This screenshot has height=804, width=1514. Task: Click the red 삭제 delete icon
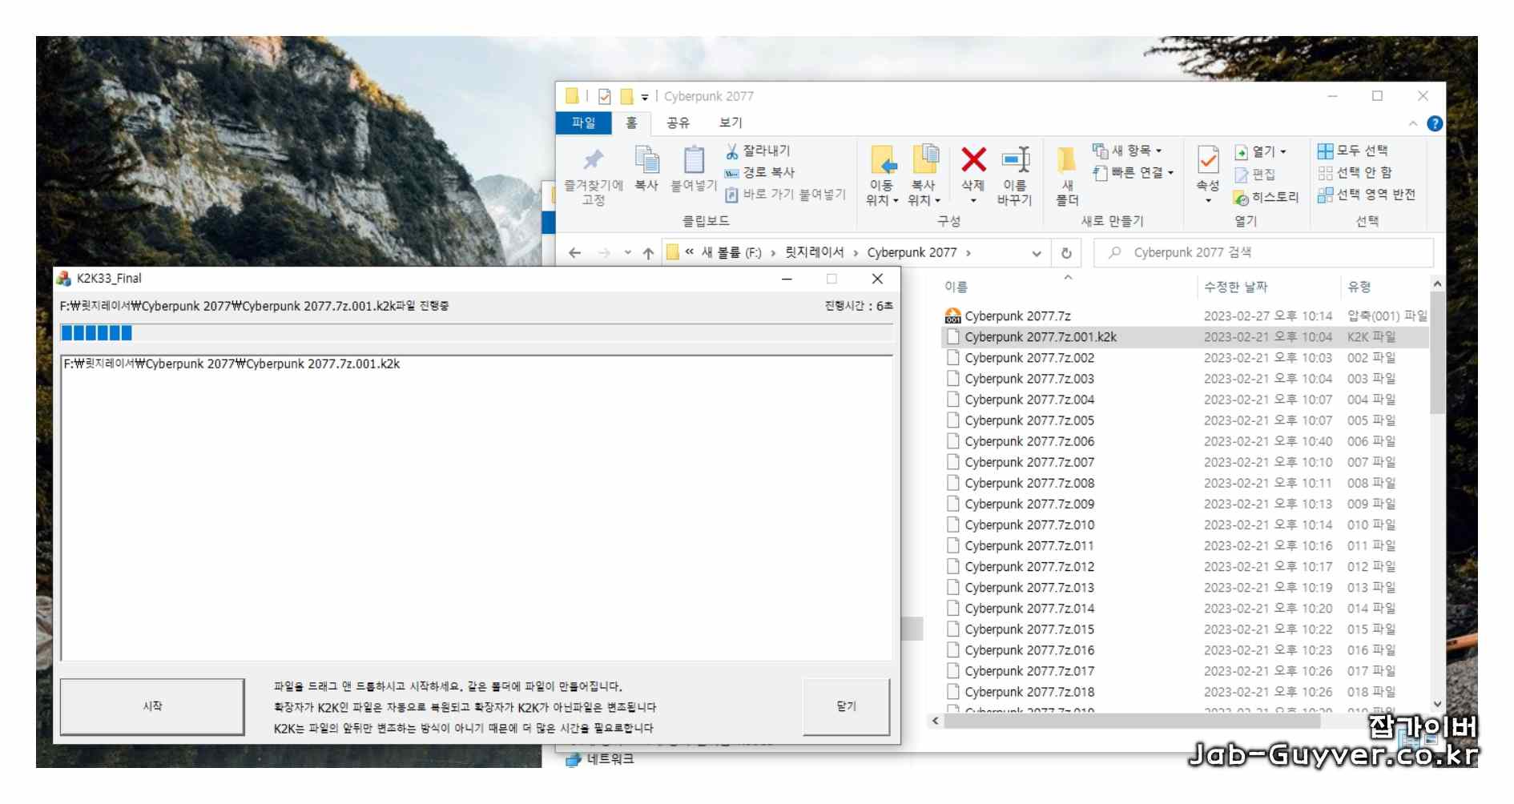pyautogui.click(x=973, y=159)
